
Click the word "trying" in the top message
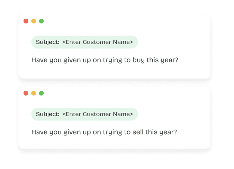point(114,60)
